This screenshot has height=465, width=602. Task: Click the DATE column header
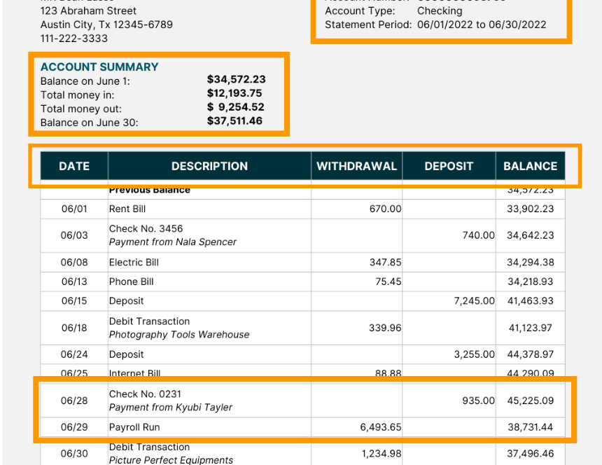[74, 166]
